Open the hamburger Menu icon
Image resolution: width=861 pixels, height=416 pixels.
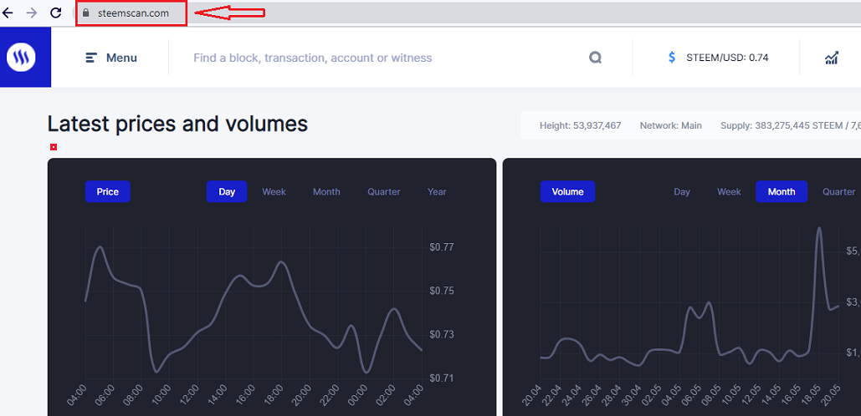[92, 58]
